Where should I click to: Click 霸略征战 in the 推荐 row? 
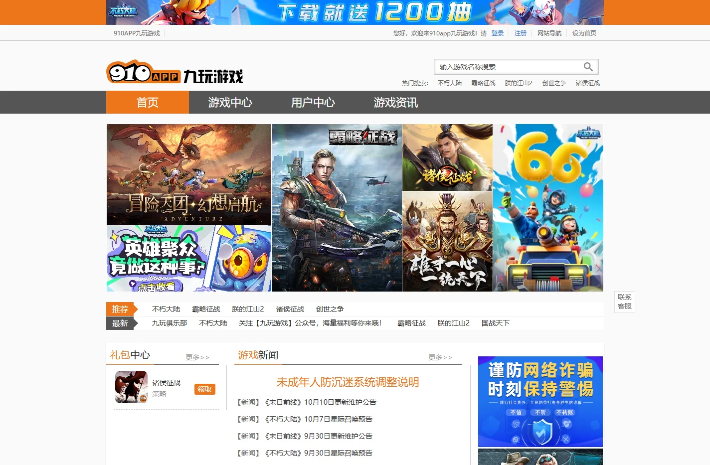pos(206,309)
